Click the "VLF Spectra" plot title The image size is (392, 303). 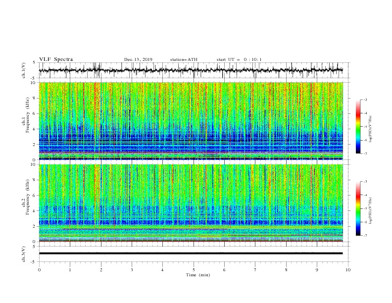point(56,59)
